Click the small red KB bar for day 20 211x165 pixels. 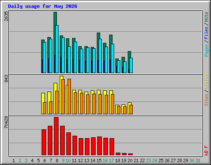(x=130, y=154)
